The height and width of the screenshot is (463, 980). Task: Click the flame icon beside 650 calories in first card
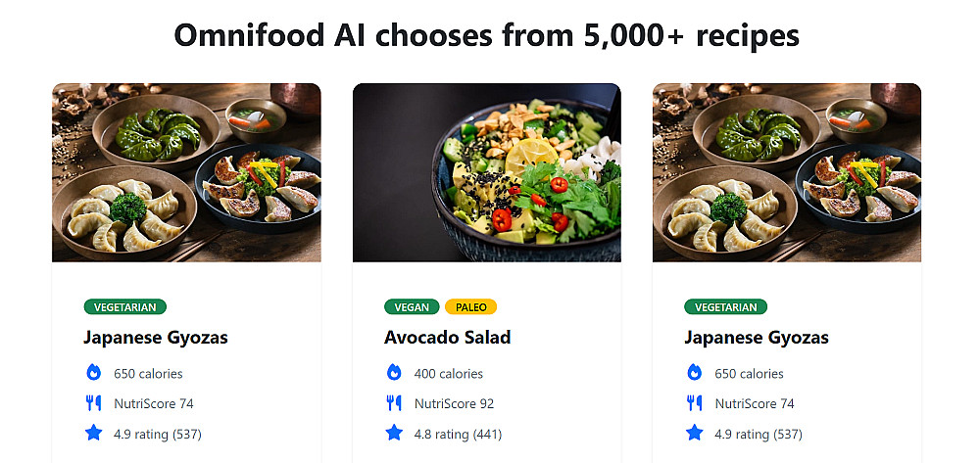pos(94,373)
